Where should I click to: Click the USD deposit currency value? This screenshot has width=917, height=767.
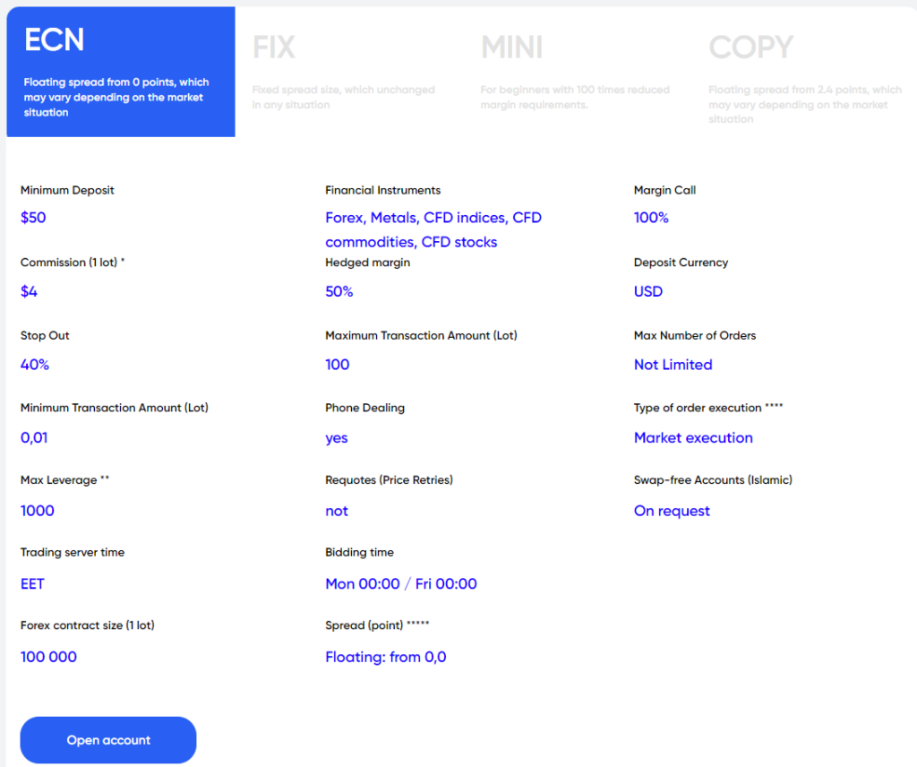pos(648,291)
